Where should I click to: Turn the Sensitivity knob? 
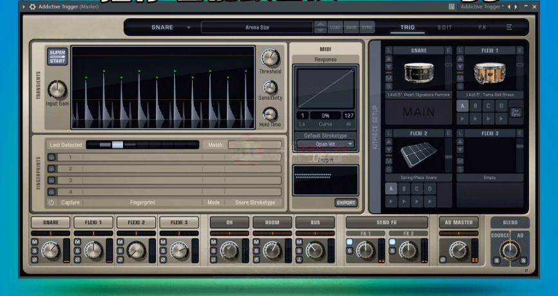click(x=270, y=88)
